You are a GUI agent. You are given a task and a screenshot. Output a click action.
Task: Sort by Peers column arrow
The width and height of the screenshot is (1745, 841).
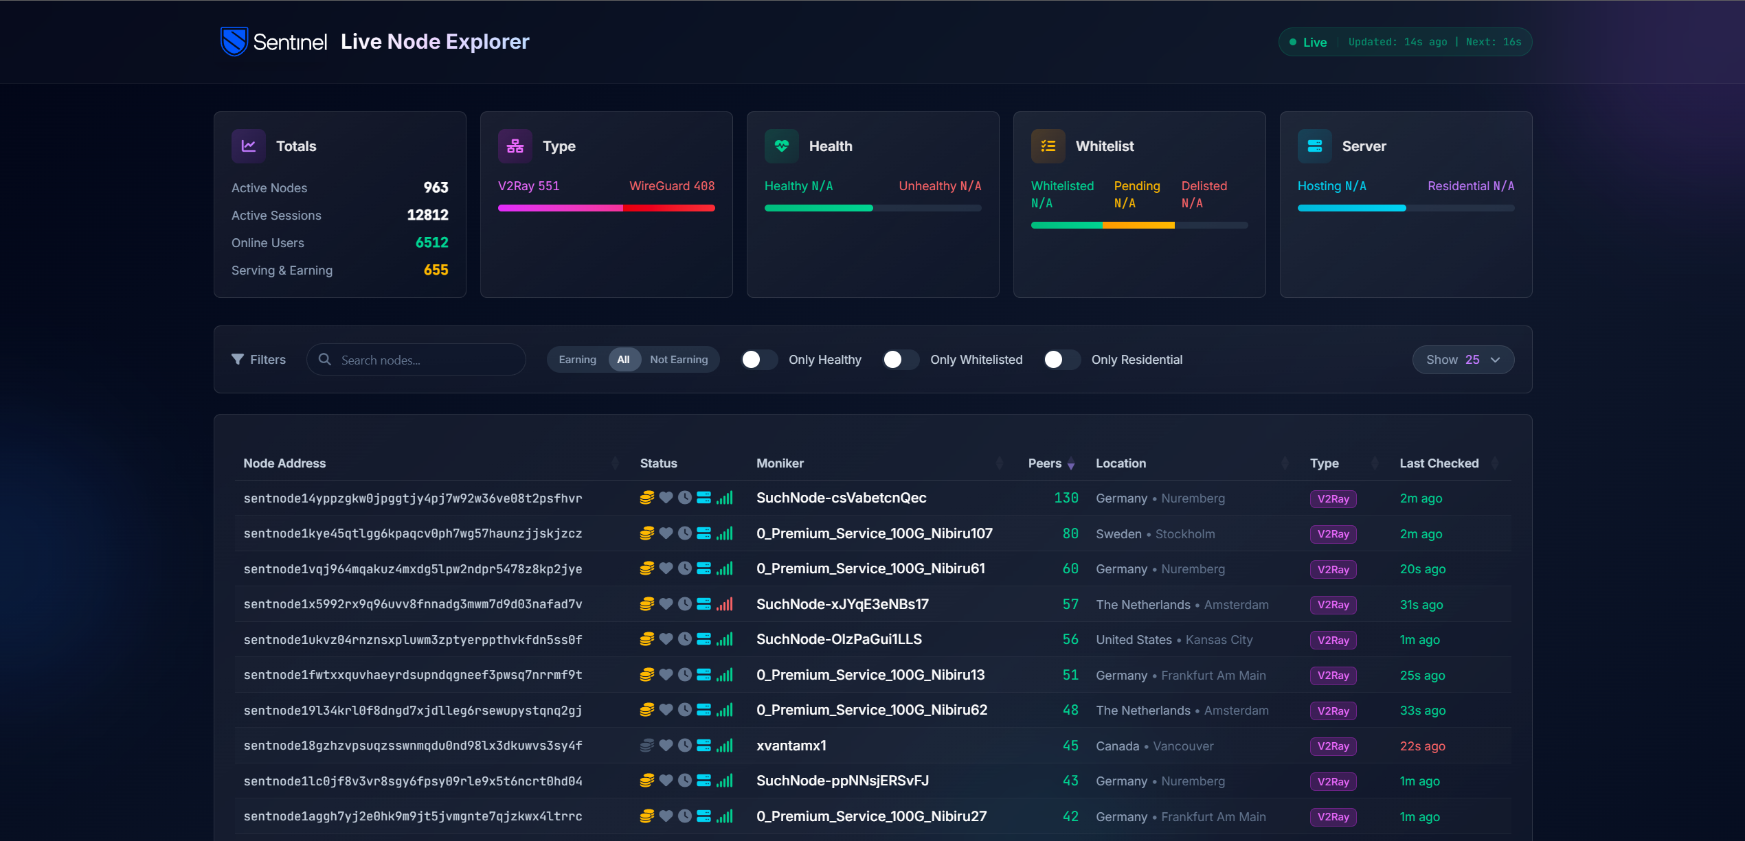(1070, 464)
